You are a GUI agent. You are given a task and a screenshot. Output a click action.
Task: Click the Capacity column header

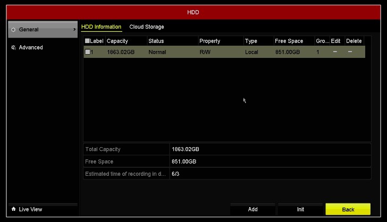pos(117,41)
